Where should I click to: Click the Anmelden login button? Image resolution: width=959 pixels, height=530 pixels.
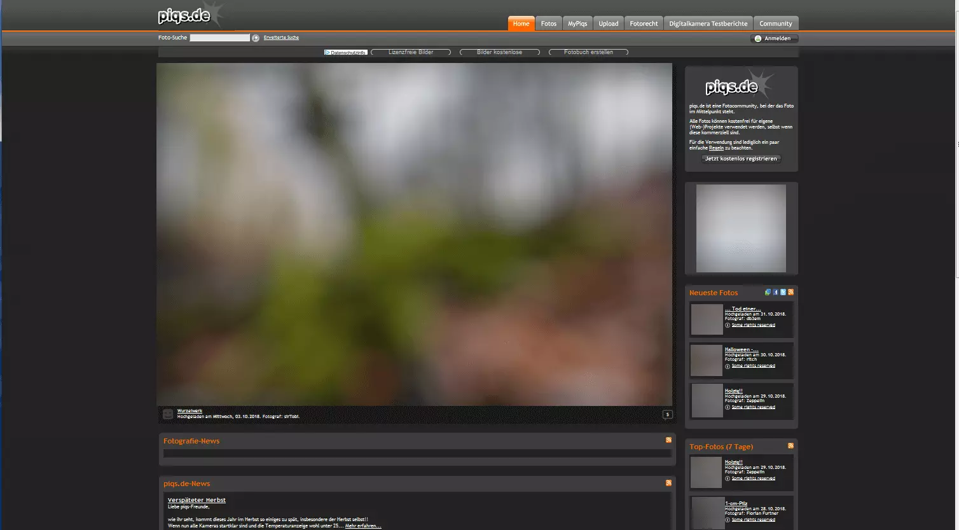click(x=774, y=39)
